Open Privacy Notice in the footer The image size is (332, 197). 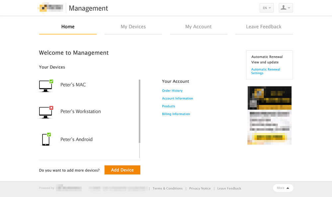click(x=200, y=188)
